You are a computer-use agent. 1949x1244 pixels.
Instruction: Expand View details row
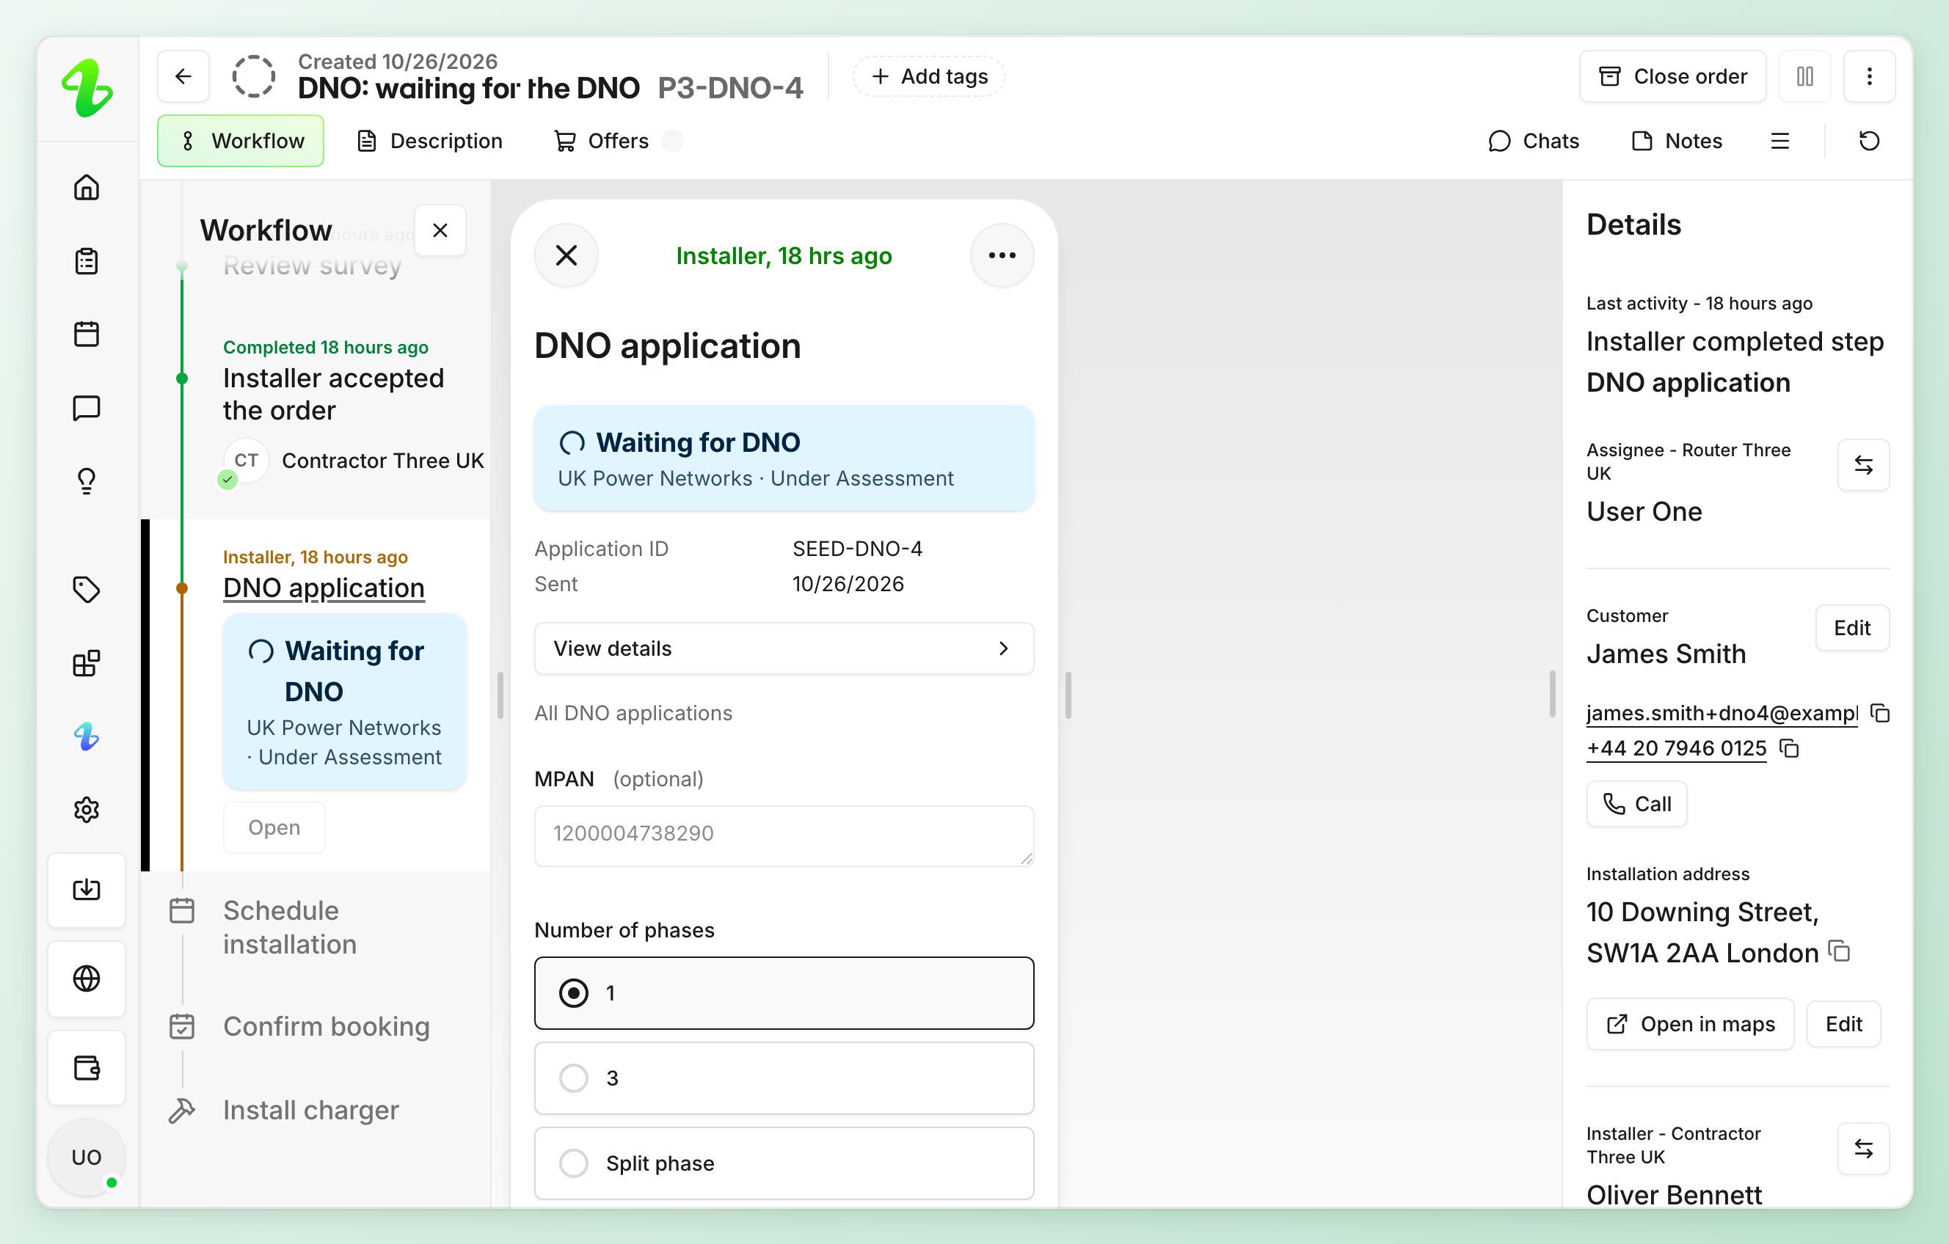pos(784,648)
